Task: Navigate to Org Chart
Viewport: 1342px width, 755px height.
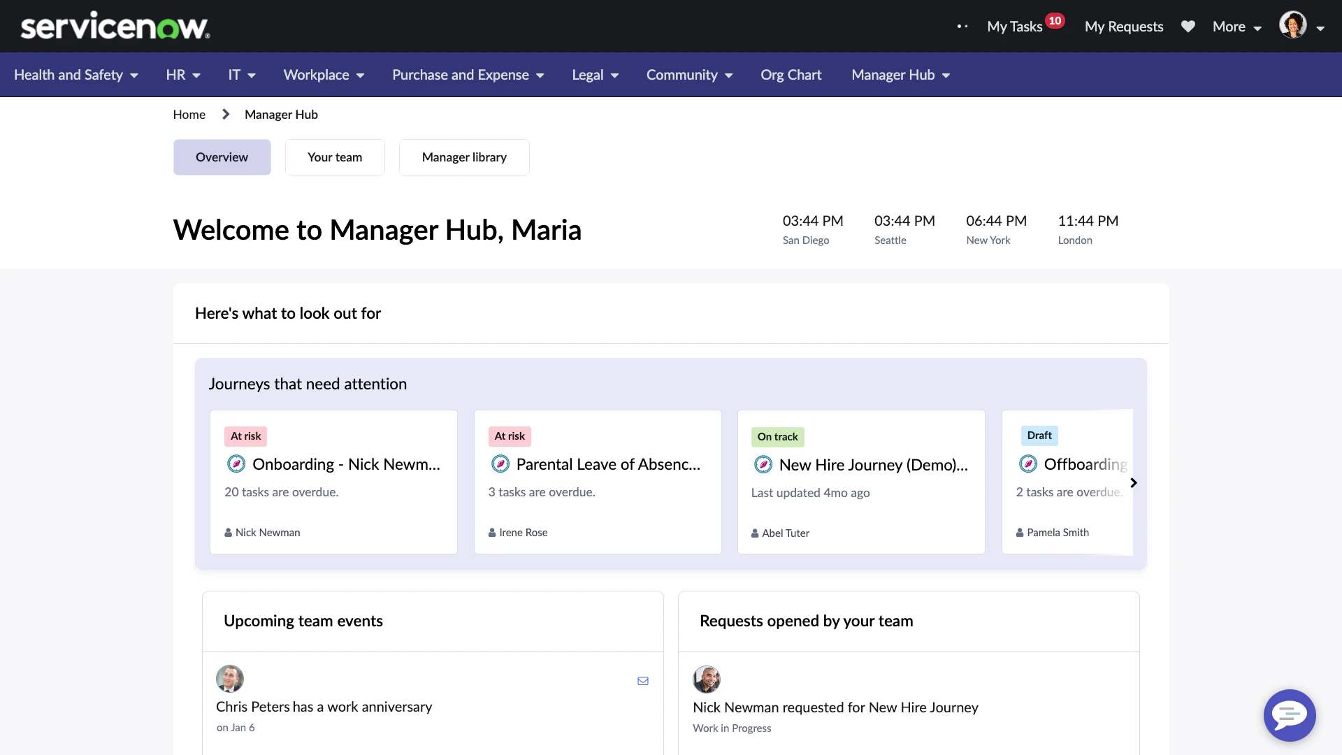Action: 791,74
